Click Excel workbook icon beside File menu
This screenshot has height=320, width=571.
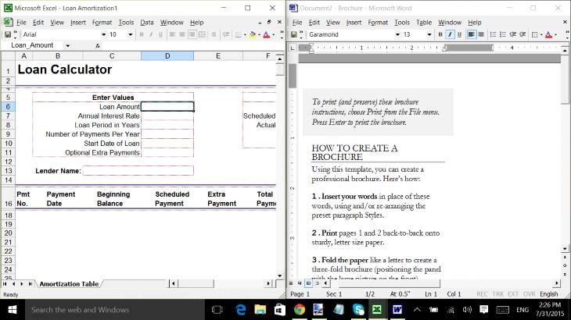coord(8,22)
